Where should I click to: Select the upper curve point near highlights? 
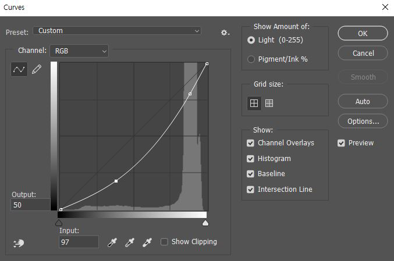[190, 94]
